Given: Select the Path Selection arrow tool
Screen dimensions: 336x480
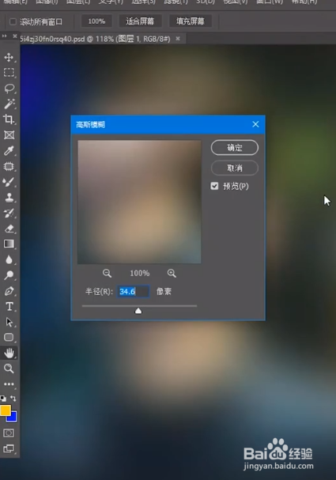Looking at the screenshot, I should [x=9, y=322].
